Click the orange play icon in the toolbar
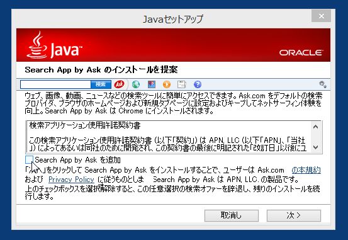Screen dimensions: 348x240 pos(167,84)
